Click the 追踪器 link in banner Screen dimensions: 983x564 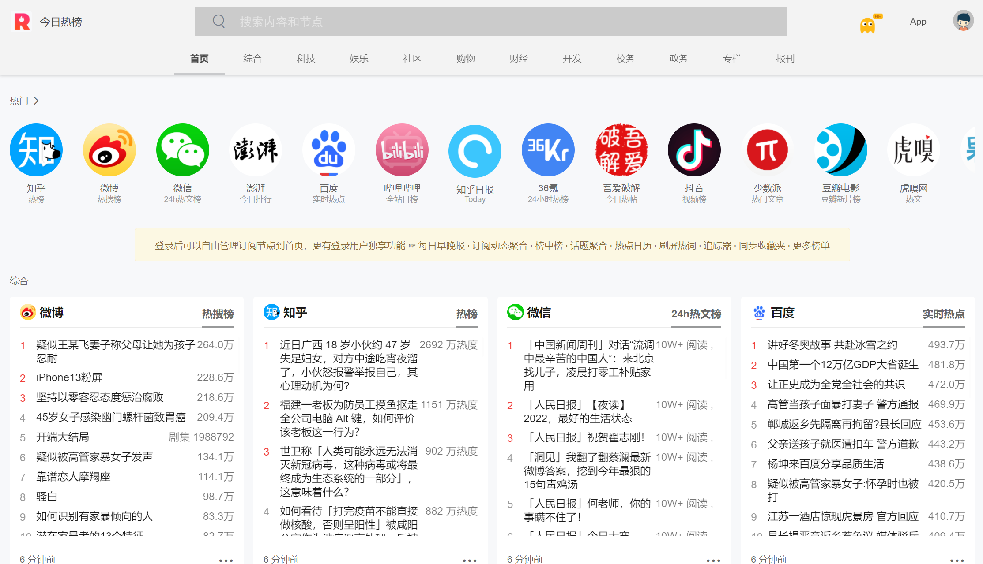click(717, 246)
